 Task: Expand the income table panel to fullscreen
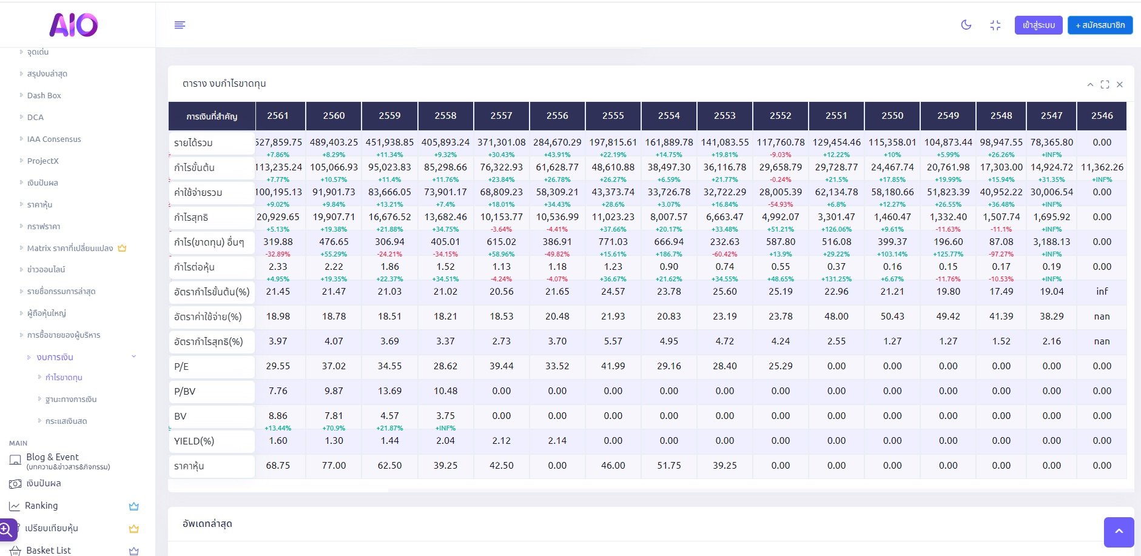pyautogui.click(x=1105, y=84)
